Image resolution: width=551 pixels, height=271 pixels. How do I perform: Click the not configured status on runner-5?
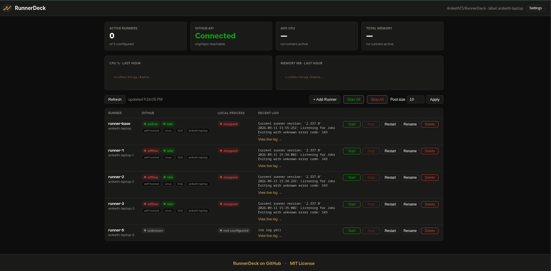(x=234, y=231)
